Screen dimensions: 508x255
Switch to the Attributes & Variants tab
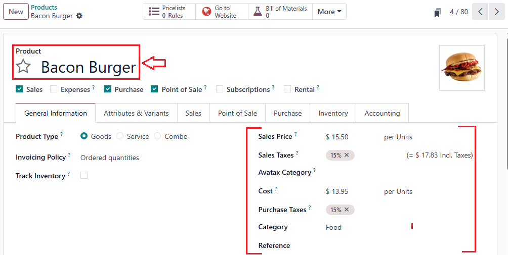point(136,113)
